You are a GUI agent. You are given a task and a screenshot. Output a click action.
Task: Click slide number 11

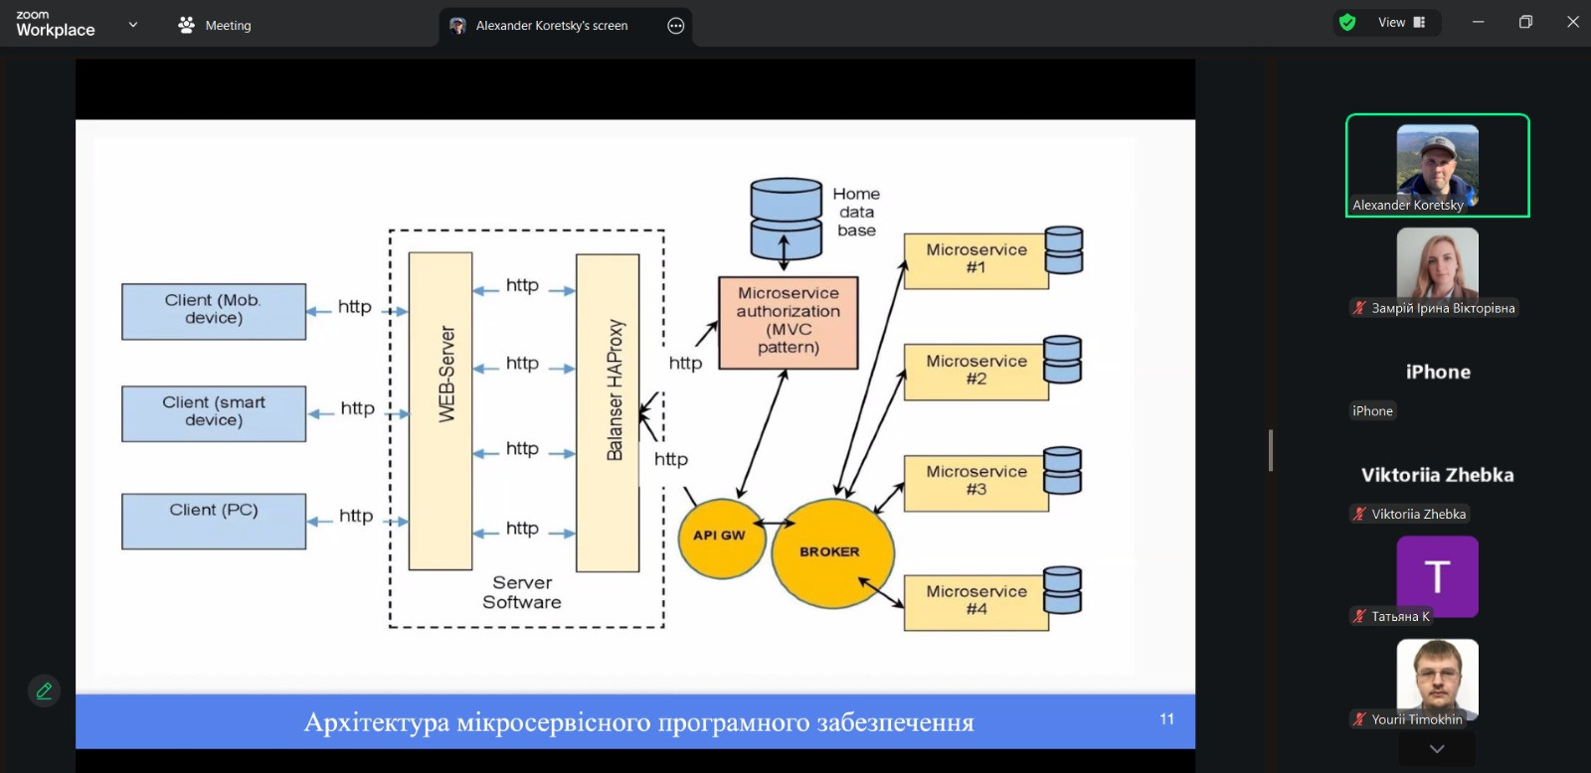1167,718
